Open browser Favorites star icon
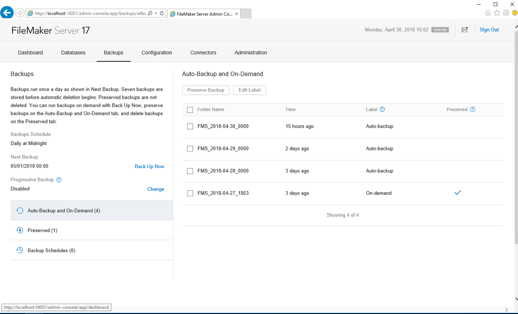518x314 pixels. pyautogui.click(x=497, y=13)
